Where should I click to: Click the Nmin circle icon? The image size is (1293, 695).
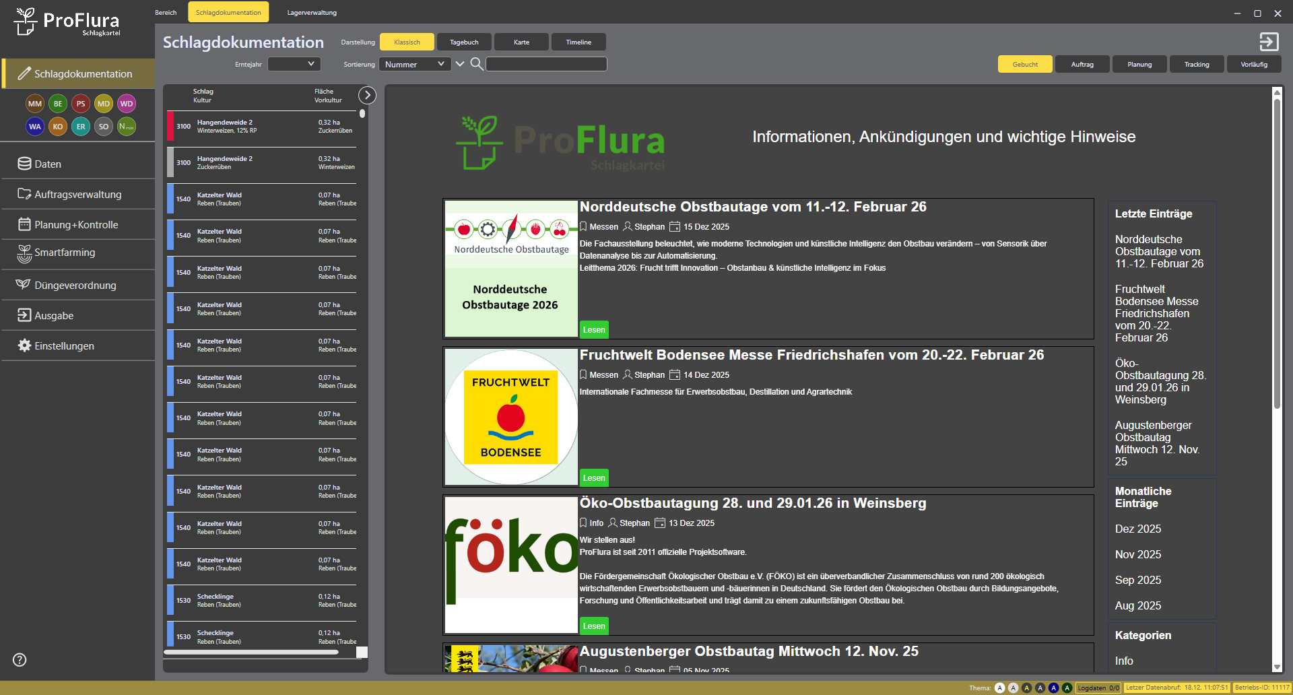tap(127, 127)
